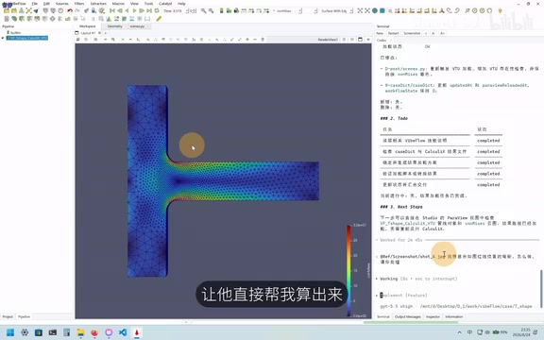This screenshot has width=544, height=340.
Task: Click the reset camera arrows icon
Action: tap(360, 11)
